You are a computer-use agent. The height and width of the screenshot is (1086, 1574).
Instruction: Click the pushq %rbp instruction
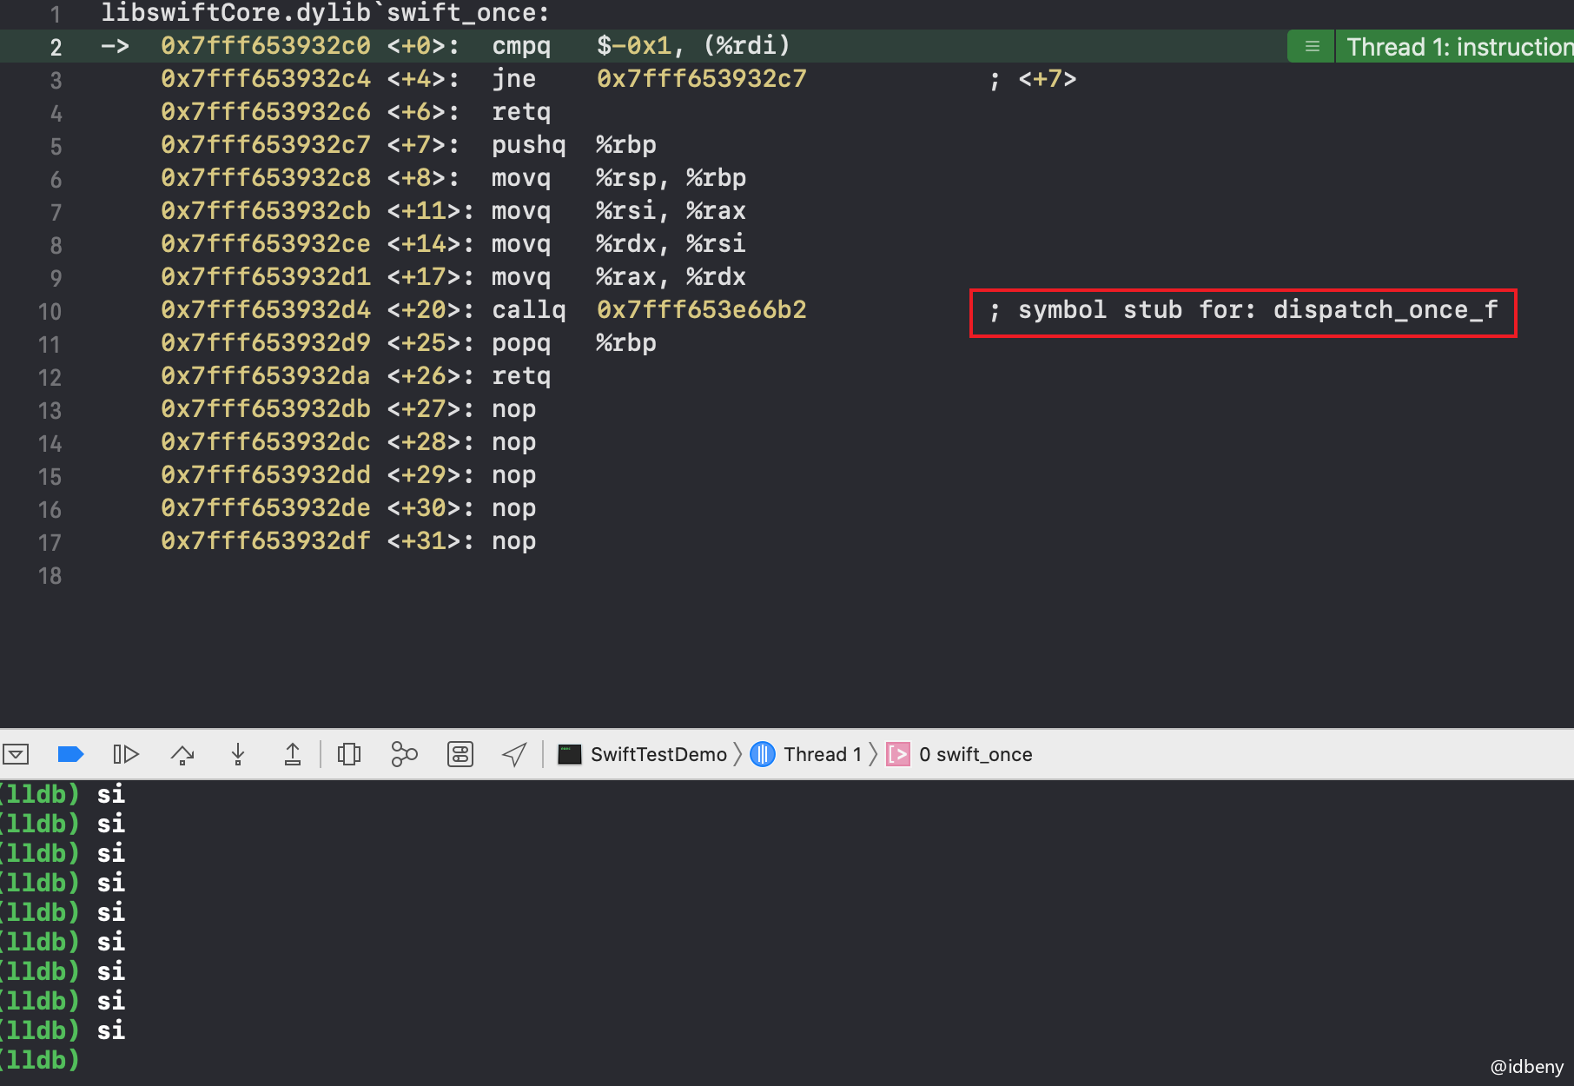(x=573, y=145)
